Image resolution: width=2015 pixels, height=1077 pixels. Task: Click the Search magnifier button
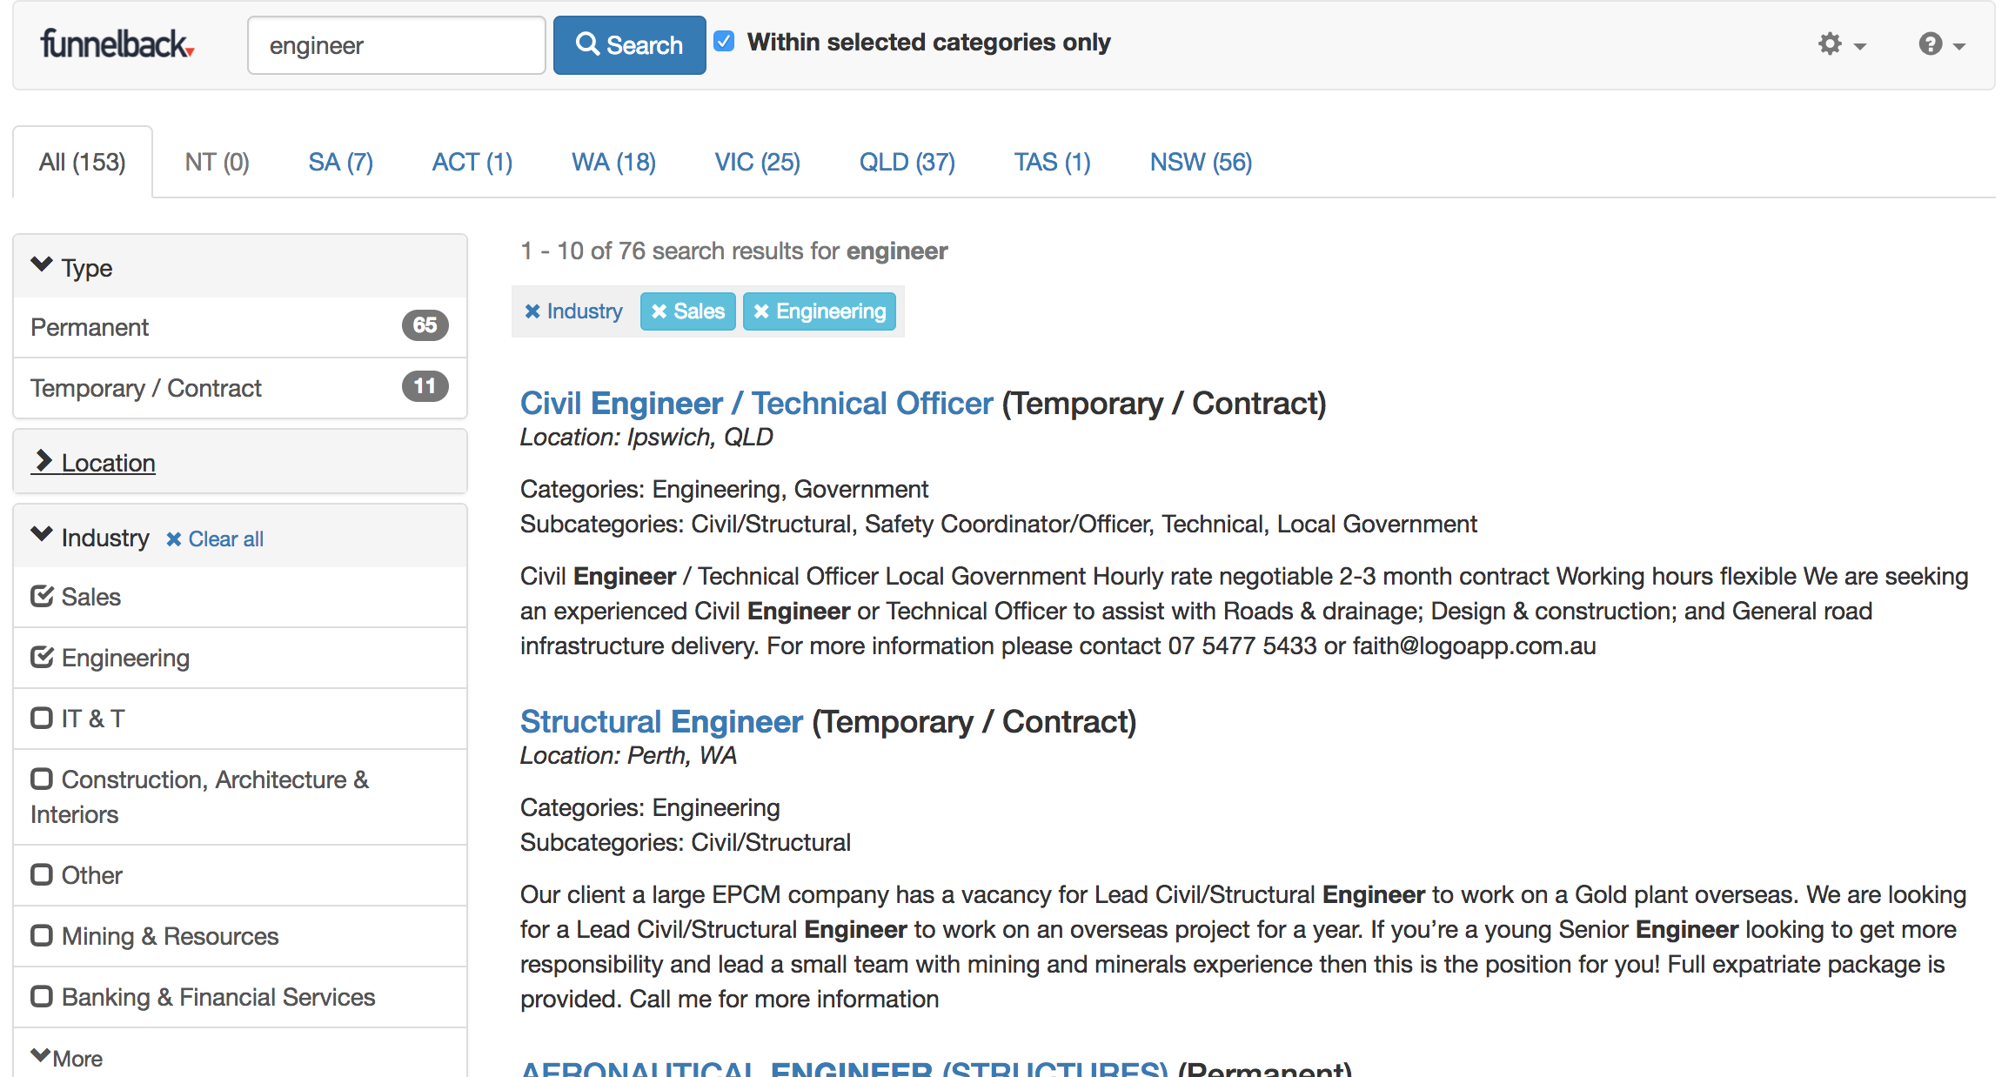pyautogui.click(x=629, y=45)
